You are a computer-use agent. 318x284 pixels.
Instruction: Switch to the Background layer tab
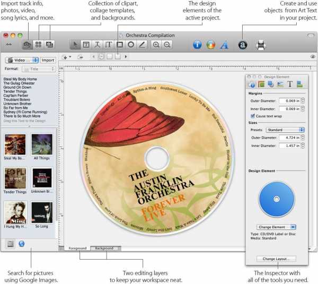pos(105,248)
